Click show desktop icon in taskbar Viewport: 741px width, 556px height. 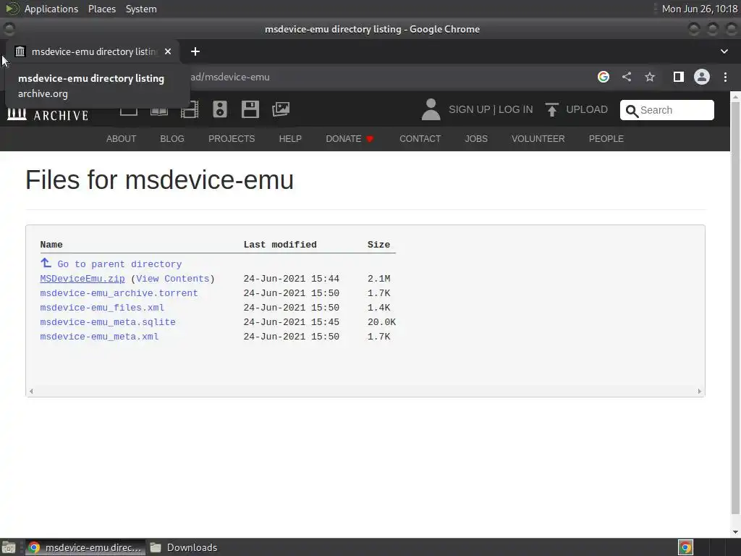pyautogui.click(x=9, y=547)
